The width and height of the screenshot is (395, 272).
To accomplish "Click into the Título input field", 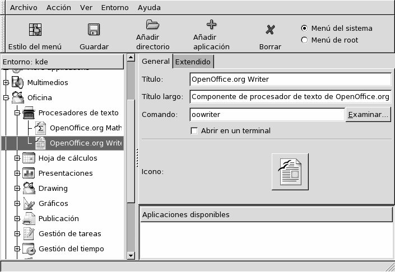I will click(290, 79).
